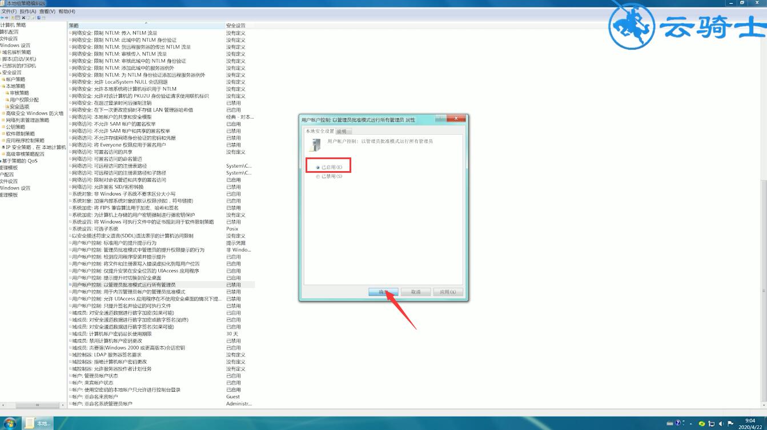The image size is (767, 430).
Task: Click the 本地... taskbar button
Action: pos(38,423)
